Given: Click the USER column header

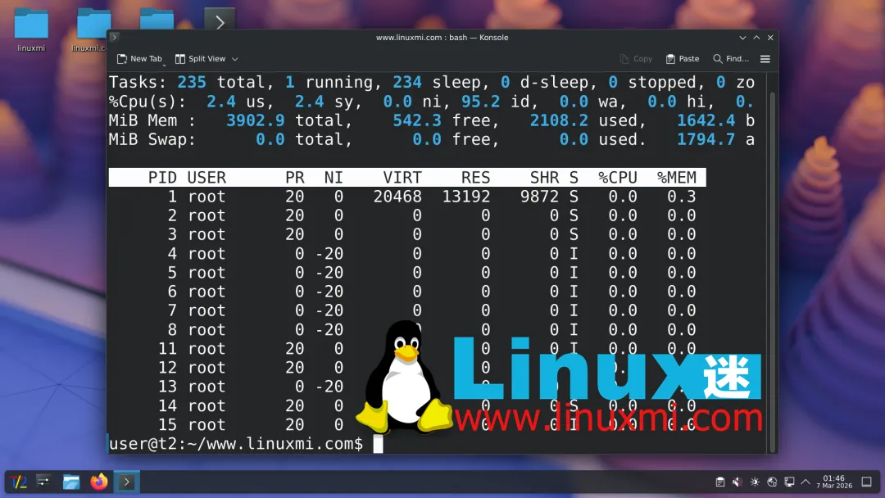Looking at the screenshot, I should 206,178.
